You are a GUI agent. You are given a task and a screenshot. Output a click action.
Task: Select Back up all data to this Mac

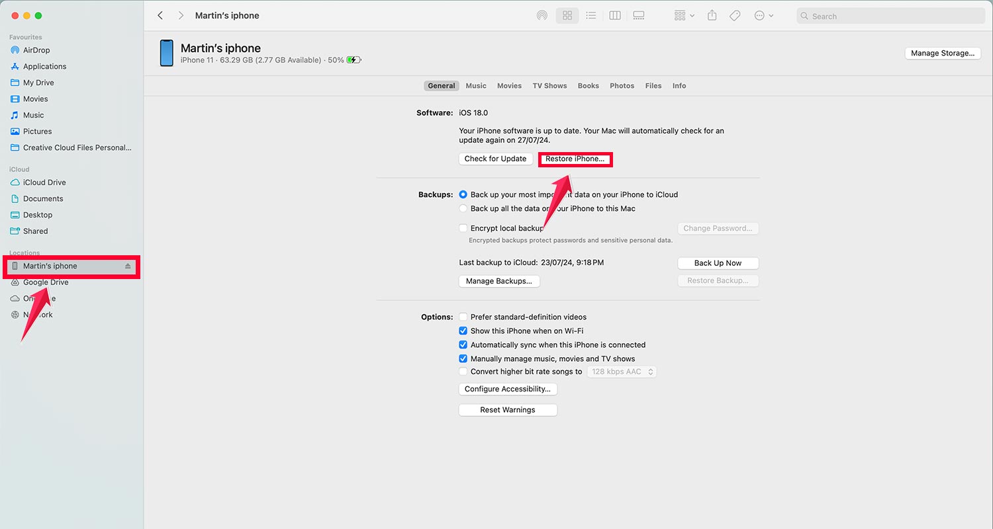point(463,208)
